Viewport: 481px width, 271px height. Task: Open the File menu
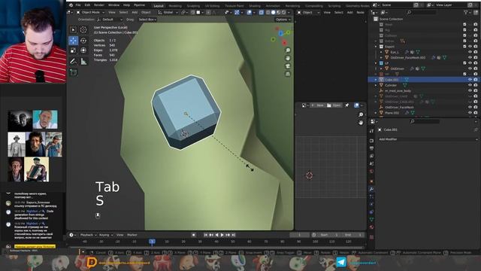[78, 5]
